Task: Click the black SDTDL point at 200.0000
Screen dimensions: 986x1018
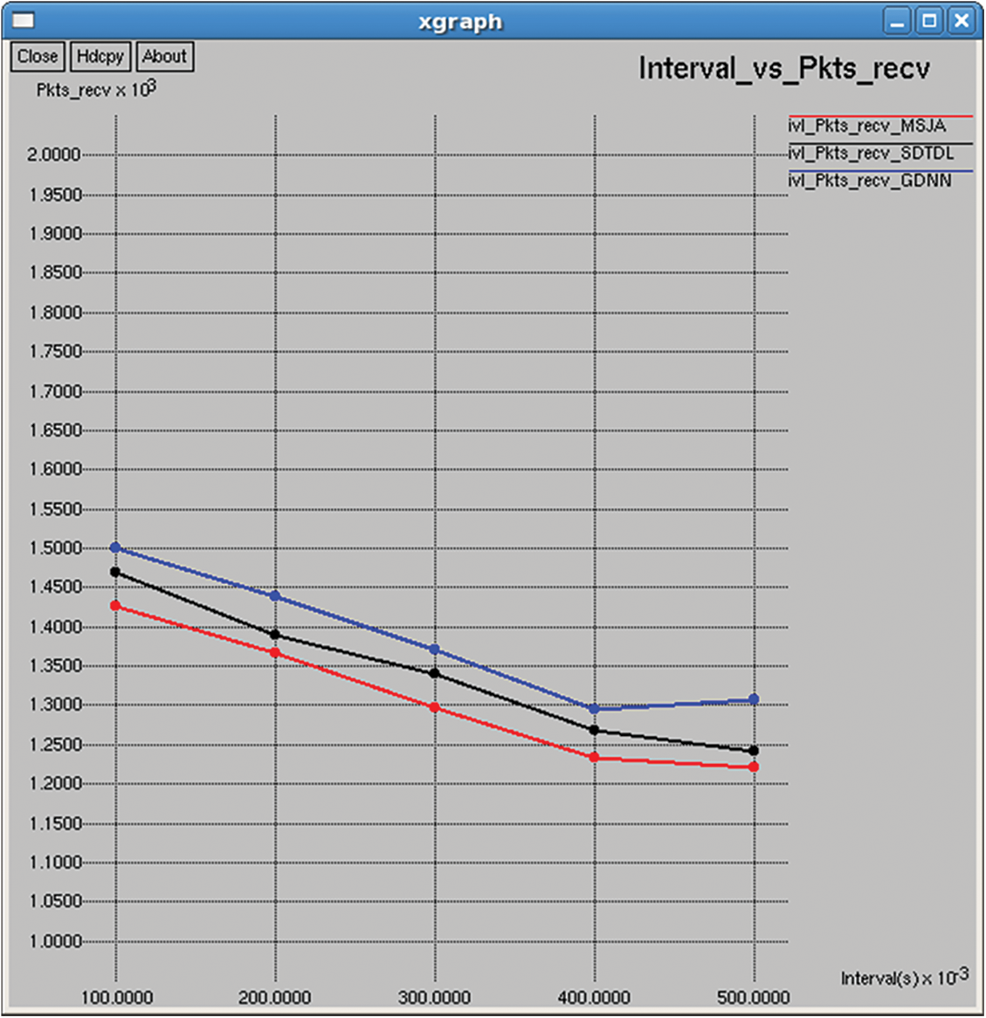Action: (275, 635)
